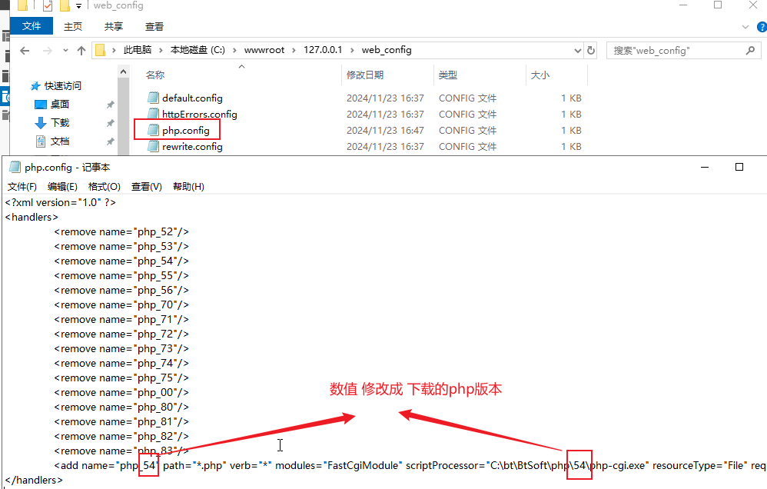767x489 pixels.
Task: Select php.config file
Action: pos(186,130)
